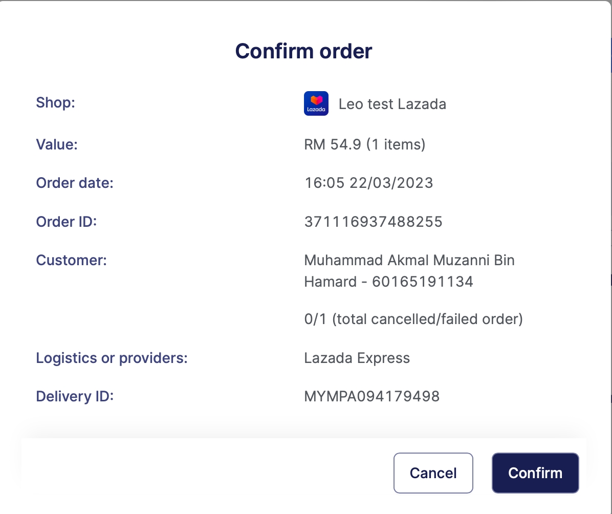Click the "Order date:" field label

[75, 183]
